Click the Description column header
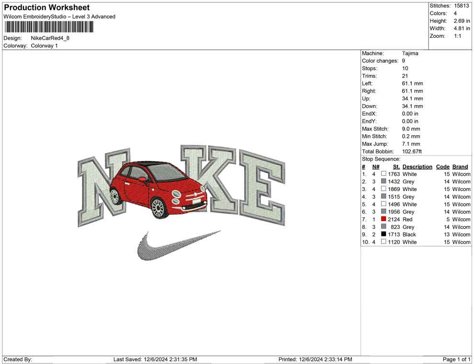 (417, 167)
